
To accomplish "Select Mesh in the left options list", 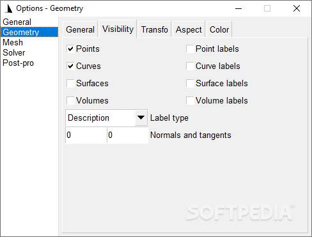I will [29, 42].
